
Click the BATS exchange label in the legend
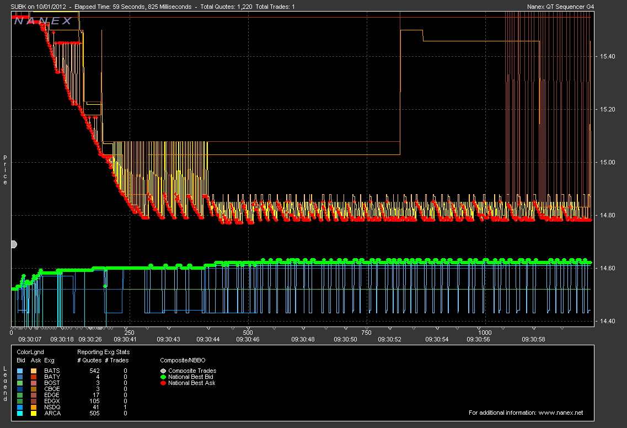click(51, 371)
